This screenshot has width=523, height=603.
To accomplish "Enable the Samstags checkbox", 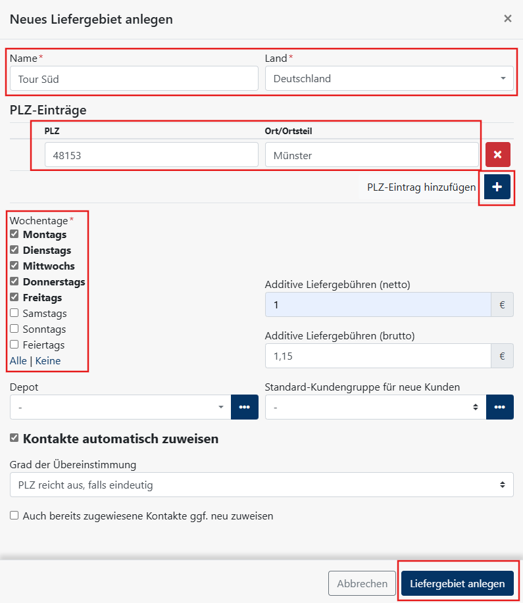I will (x=14, y=313).
